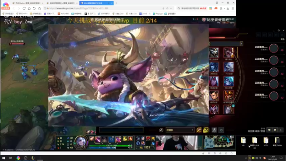Viewport: 286px width, 161px height.
Task: Go forward in the browser
Action: pyautogui.click(x=19, y=8)
